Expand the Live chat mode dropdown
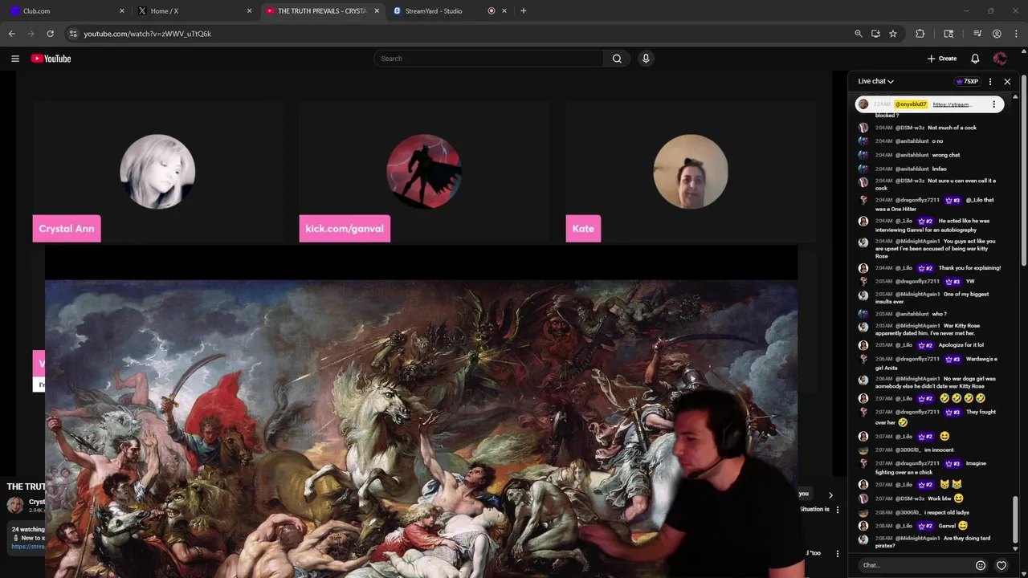 pyautogui.click(x=875, y=81)
